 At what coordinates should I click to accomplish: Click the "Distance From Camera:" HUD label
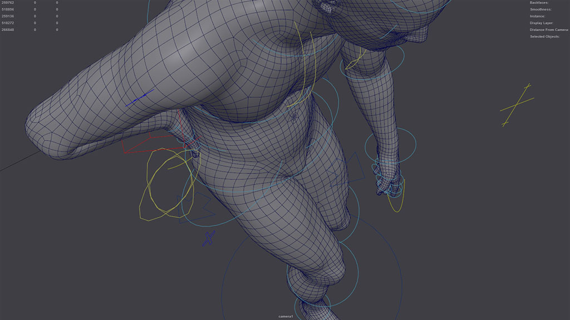tap(549, 30)
